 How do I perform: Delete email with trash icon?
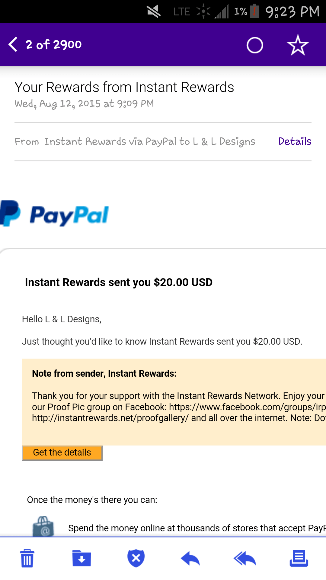[x=27, y=558]
